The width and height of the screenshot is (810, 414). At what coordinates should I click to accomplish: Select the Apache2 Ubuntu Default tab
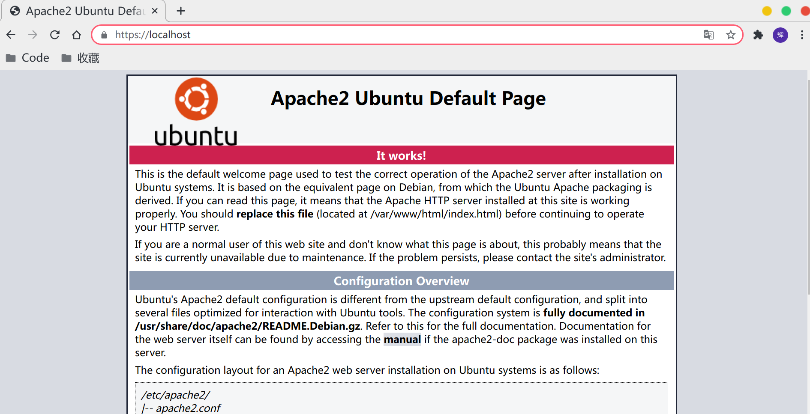pos(84,11)
